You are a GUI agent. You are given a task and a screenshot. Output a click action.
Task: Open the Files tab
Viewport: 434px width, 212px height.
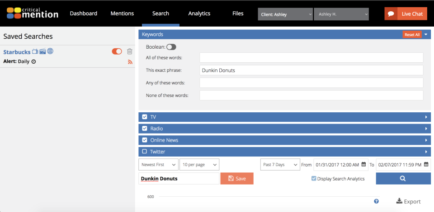pyautogui.click(x=238, y=13)
